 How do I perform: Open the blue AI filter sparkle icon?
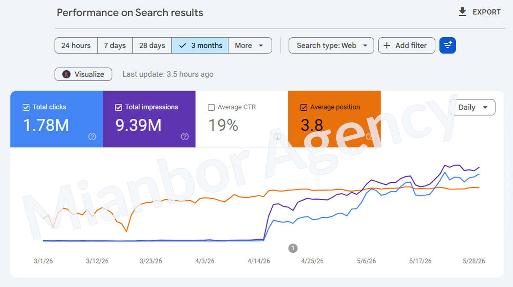[448, 45]
